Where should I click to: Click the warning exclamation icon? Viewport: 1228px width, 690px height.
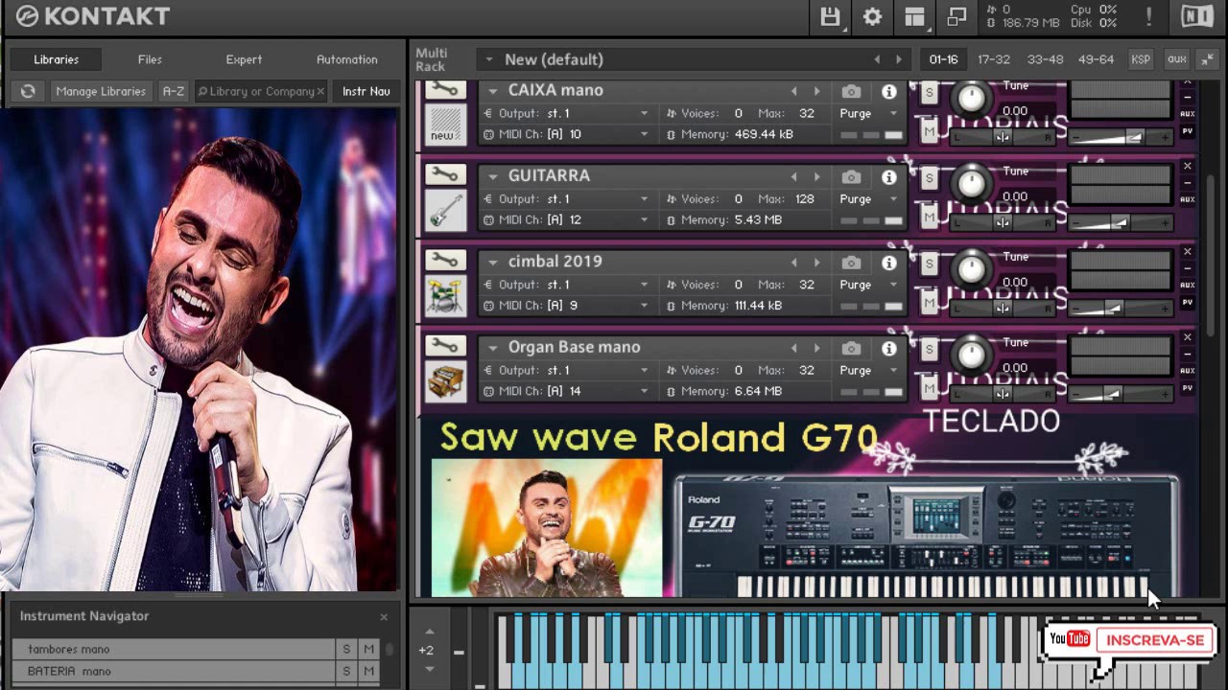click(x=1148, y=16)
